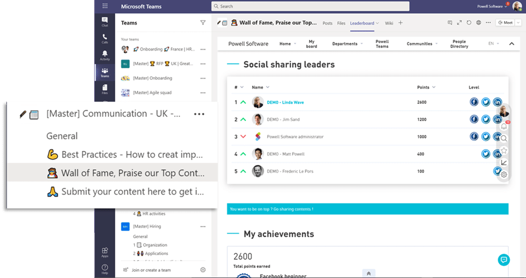Click the DEMO - Linda Wave link
Screen dimensions: 526x278
(286, 103)
